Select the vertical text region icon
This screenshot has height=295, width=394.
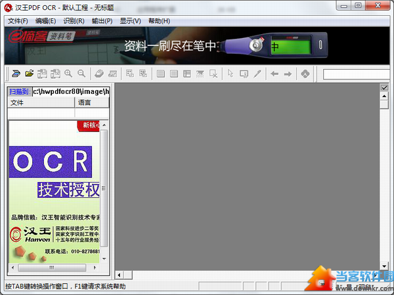tap(174, 74)
